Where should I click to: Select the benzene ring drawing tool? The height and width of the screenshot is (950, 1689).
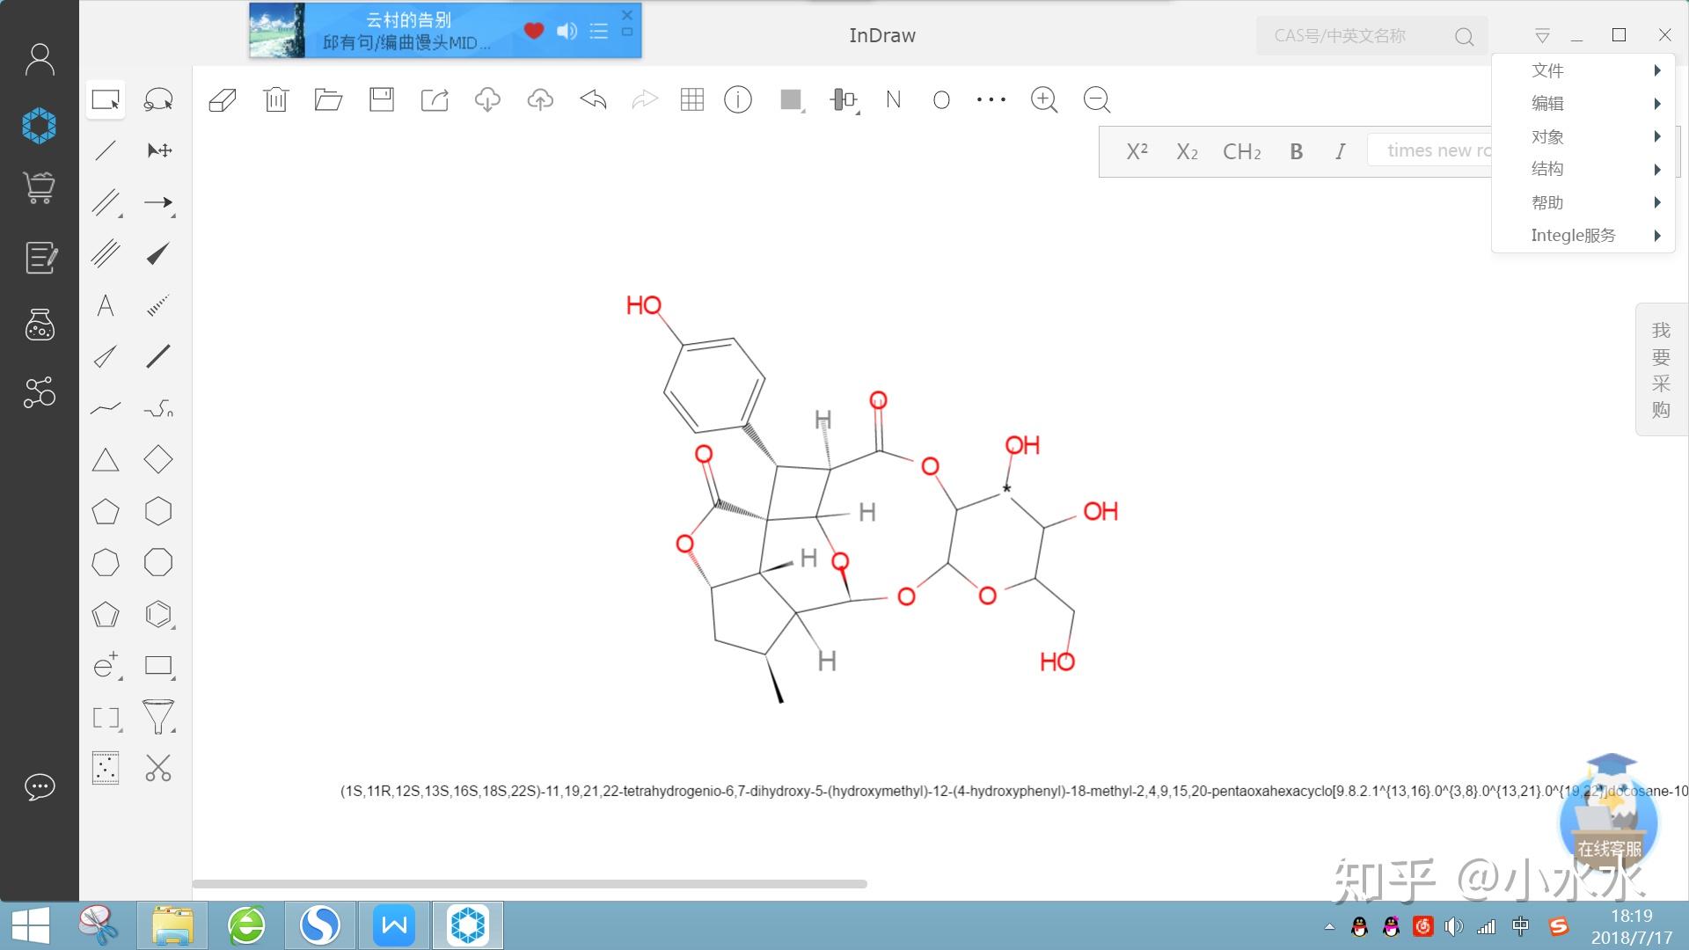coord(158,614)
